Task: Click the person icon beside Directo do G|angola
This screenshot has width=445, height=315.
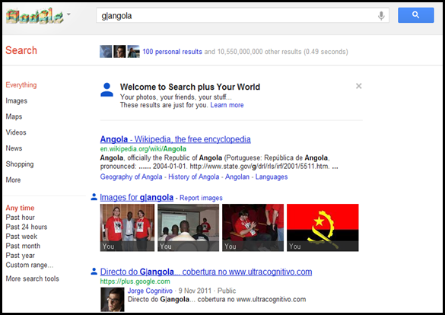Action: [94, 272]
